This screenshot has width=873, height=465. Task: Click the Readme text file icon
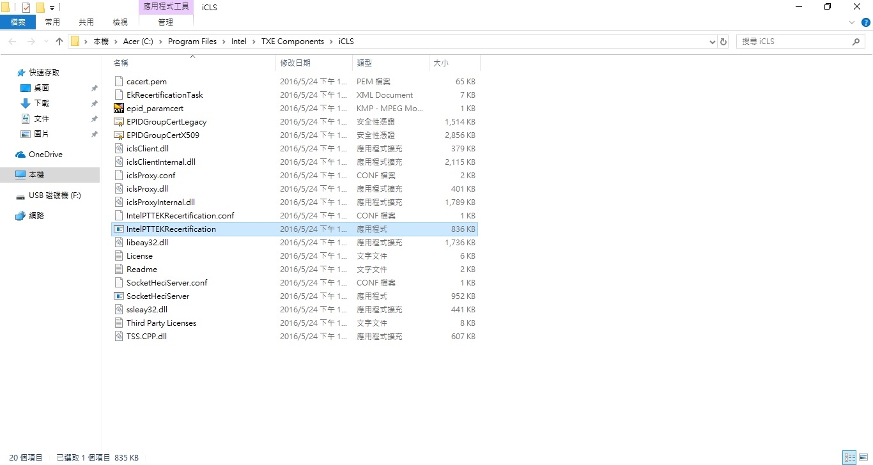click(x=118, y=269)
